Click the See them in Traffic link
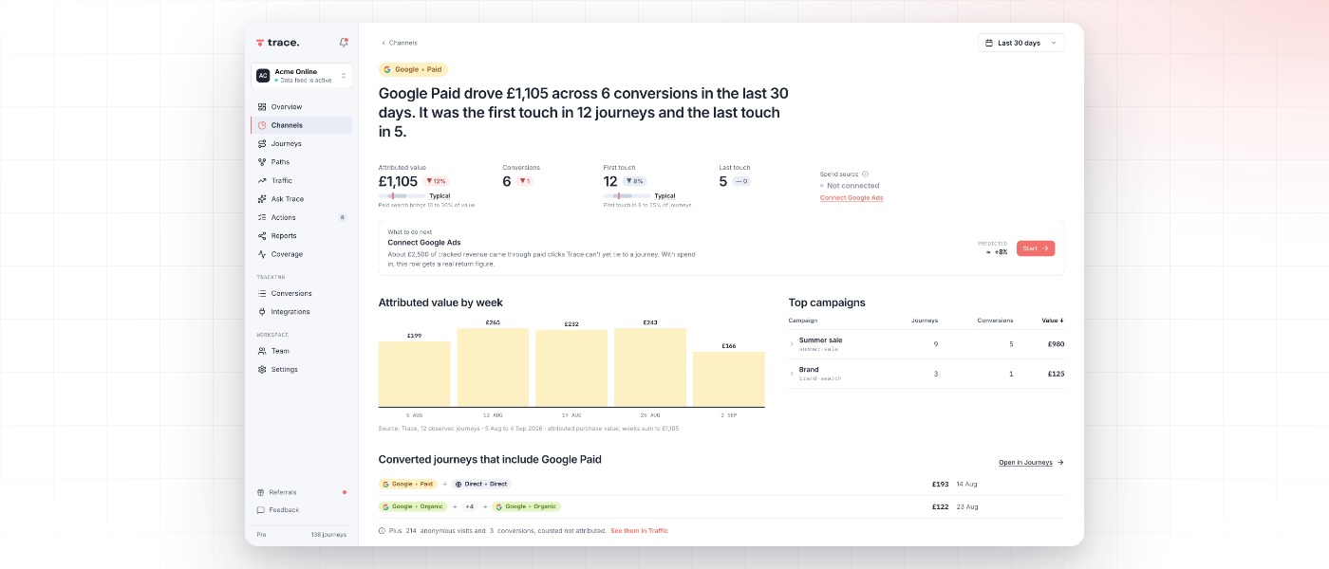Viewport: 1329px width, 569px height. (x=639, y=531)
